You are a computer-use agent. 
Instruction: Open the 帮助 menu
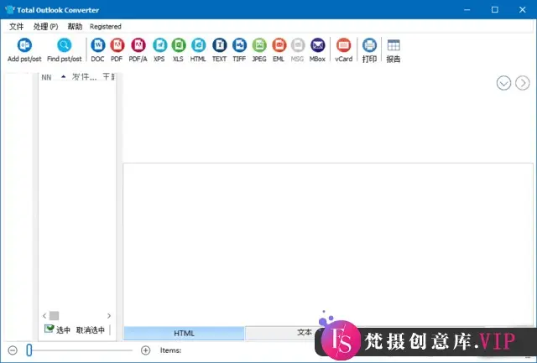coord(75,26)
